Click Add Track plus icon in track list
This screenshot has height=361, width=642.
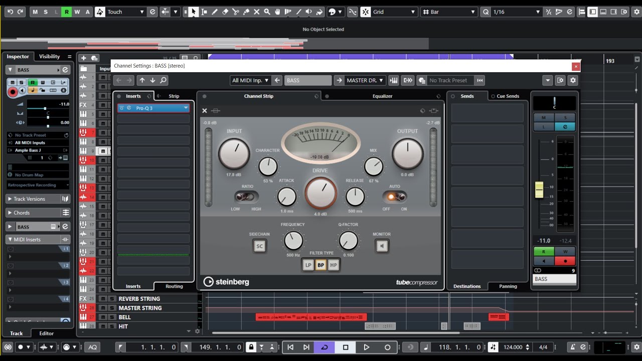(83, 58)
